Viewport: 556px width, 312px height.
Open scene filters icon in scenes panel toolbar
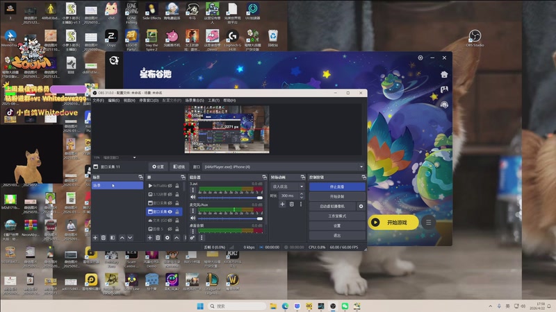[x=113, y=238]
